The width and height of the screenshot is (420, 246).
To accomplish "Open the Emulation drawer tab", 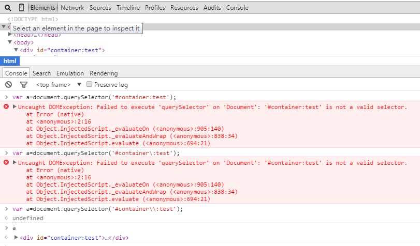I will click(x=70, y=73).
